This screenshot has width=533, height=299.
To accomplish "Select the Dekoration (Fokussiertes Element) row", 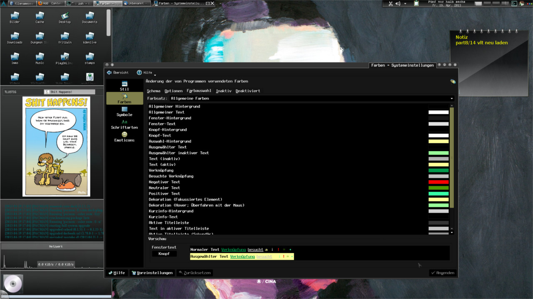I will (x=299, y=199).
